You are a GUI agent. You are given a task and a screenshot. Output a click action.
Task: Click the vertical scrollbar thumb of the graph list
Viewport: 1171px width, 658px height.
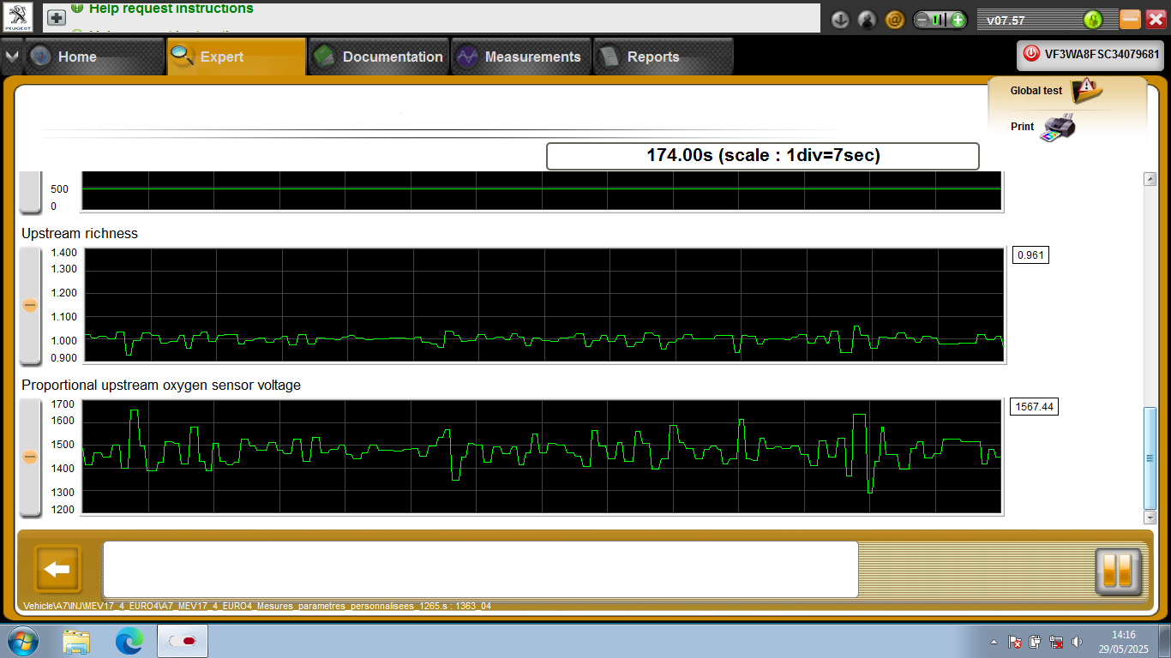coord(1150,458)
